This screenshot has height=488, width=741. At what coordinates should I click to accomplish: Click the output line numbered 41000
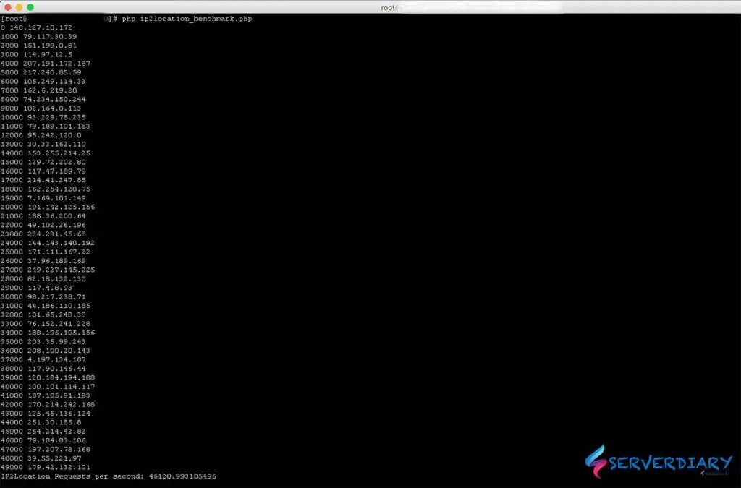46,395
